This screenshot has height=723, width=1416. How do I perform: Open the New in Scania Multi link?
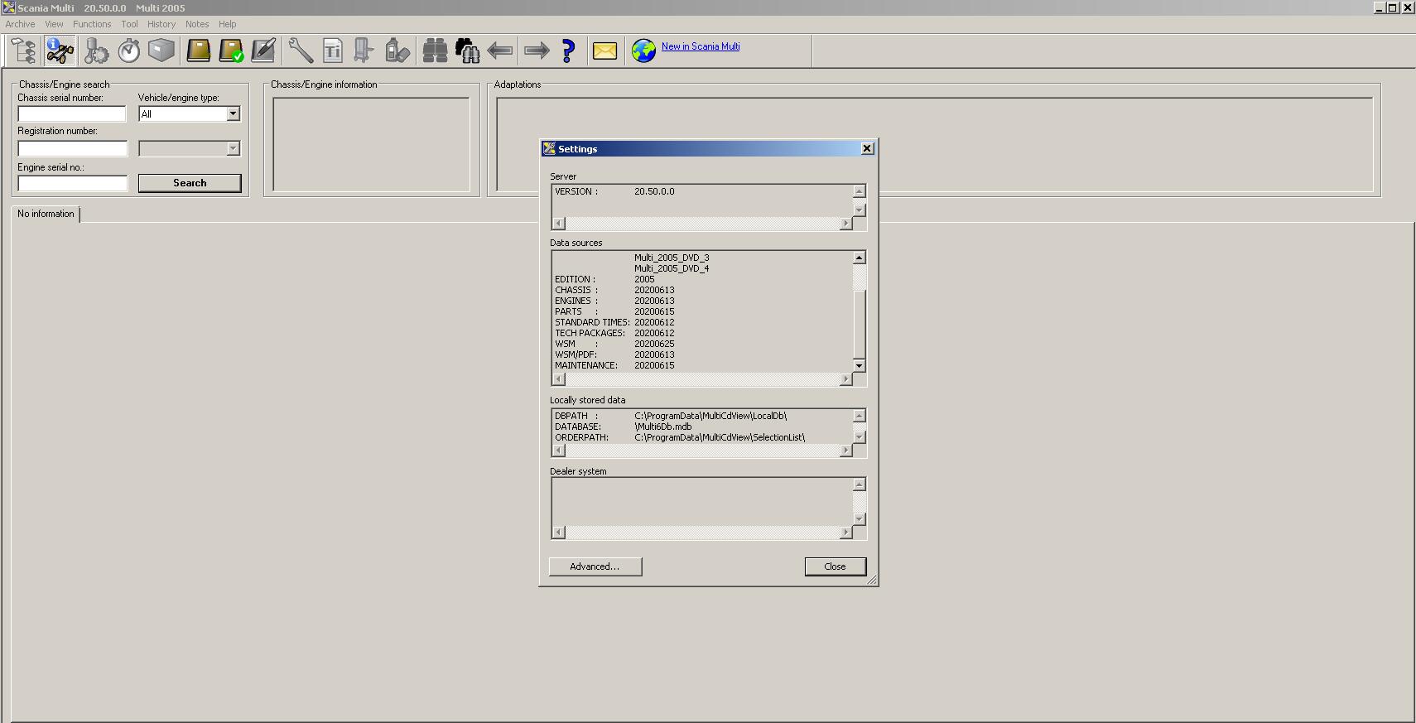(x=701, y=46)
